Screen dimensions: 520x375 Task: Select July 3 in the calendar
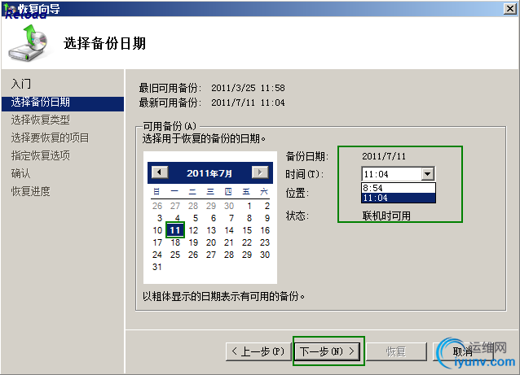point(160,218)
